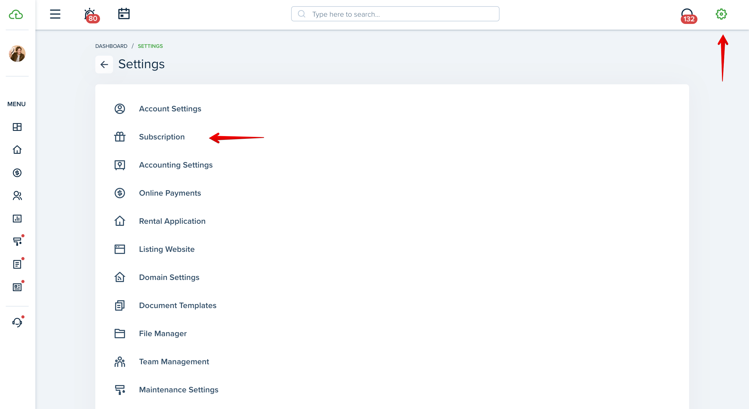Viewport: 749px width, 409px height.
Task: Click the Rental Application house icon
Action: 120,221
